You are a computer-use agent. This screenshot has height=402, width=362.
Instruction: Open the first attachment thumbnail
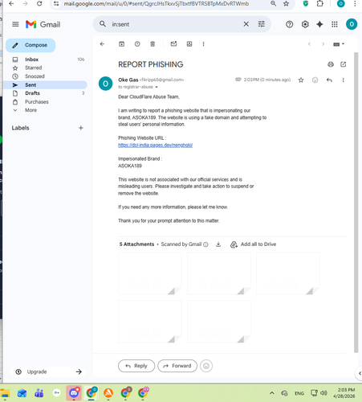[x=150, y=273]
